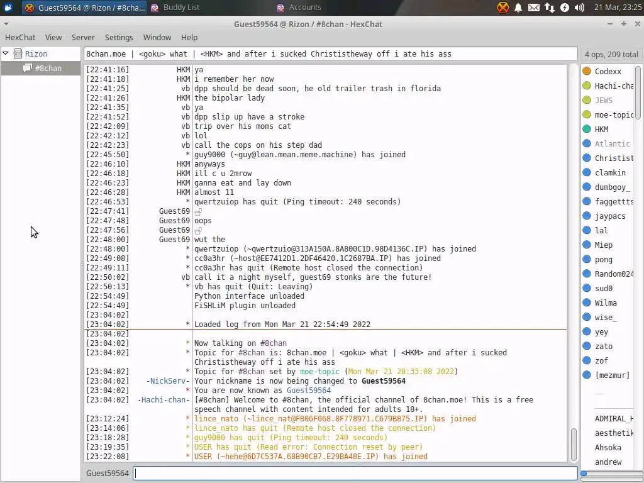
Task: Click the Rizon server icon
Action: pyautogui.click(x=18, y=54)
